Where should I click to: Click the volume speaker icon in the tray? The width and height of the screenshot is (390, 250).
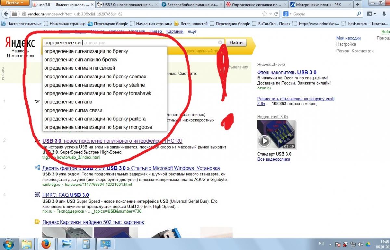(361, 244)
